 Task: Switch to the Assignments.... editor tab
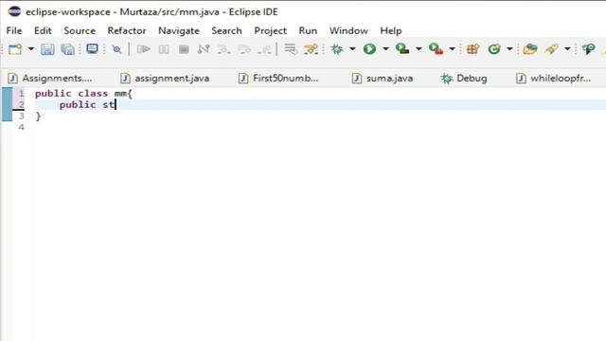click(50, 78)
